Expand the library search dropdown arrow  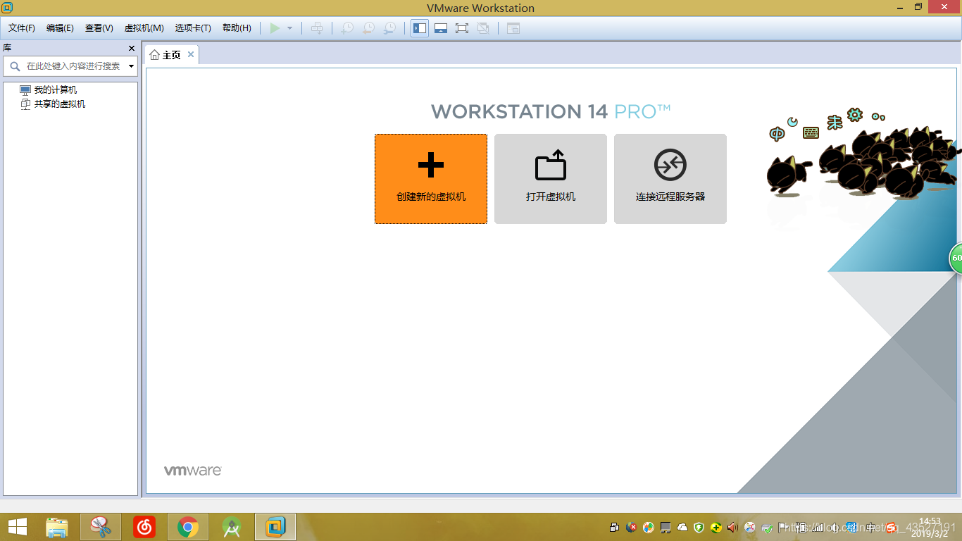(x=131, y=66)
